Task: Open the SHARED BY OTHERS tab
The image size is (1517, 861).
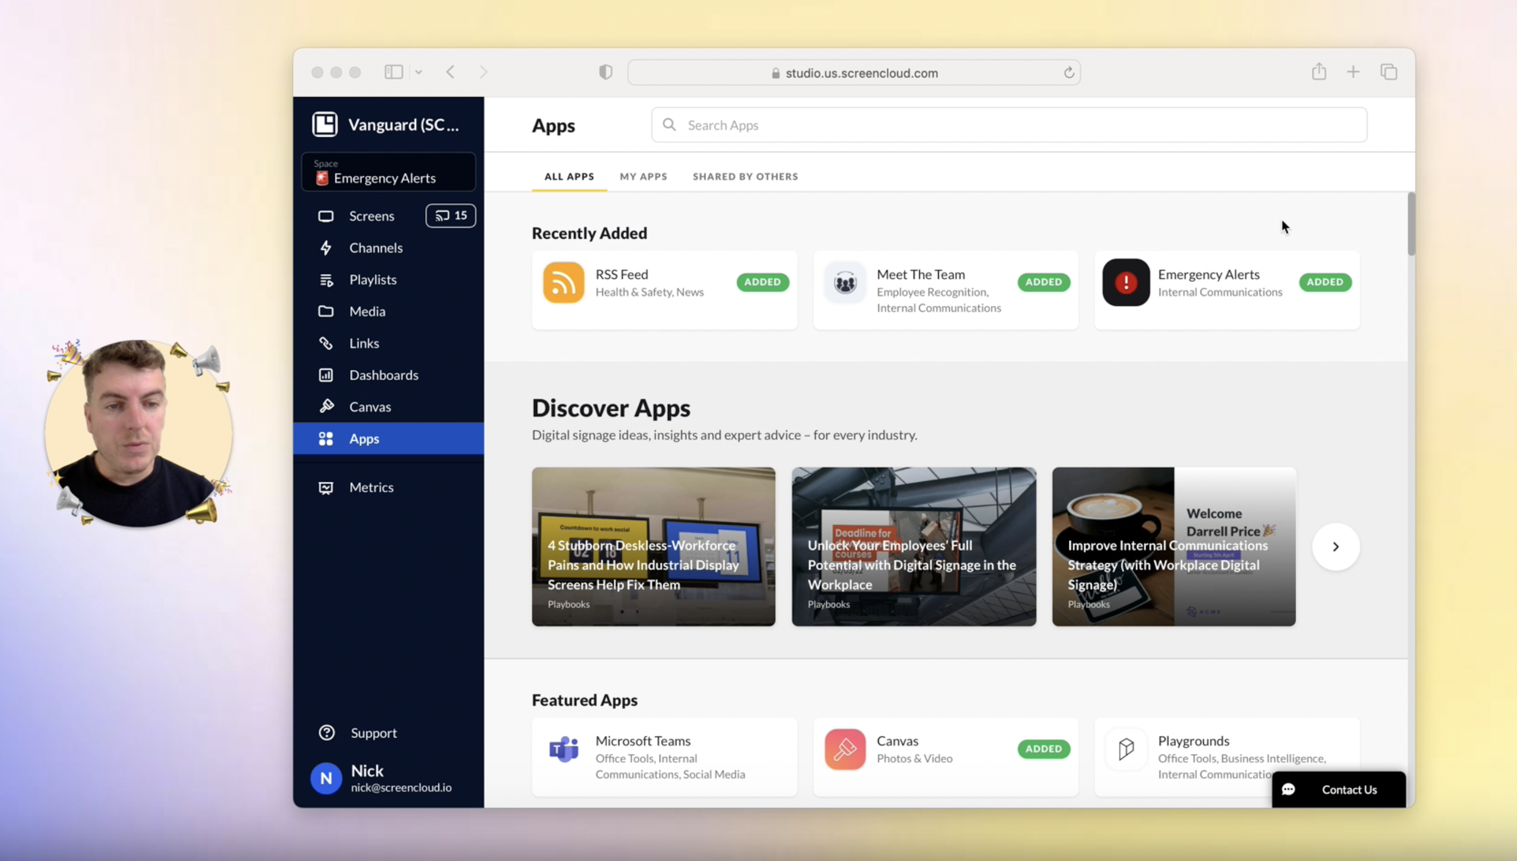Action: 745,176
